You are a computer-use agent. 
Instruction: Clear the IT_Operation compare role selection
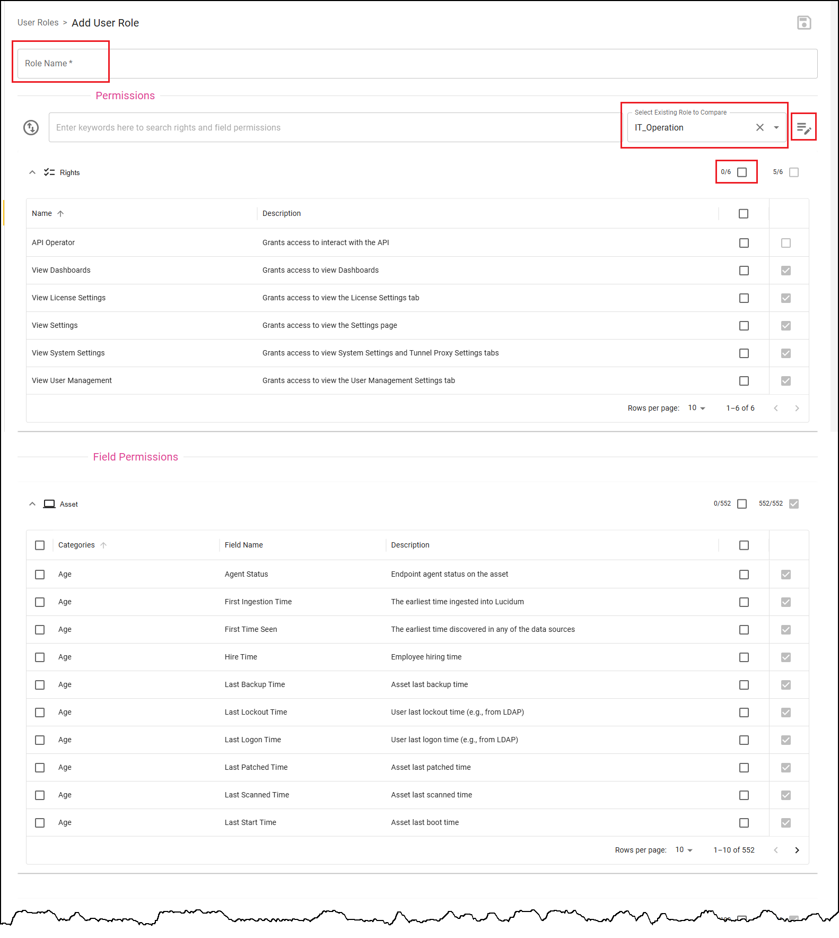click(x=760, y=127)
